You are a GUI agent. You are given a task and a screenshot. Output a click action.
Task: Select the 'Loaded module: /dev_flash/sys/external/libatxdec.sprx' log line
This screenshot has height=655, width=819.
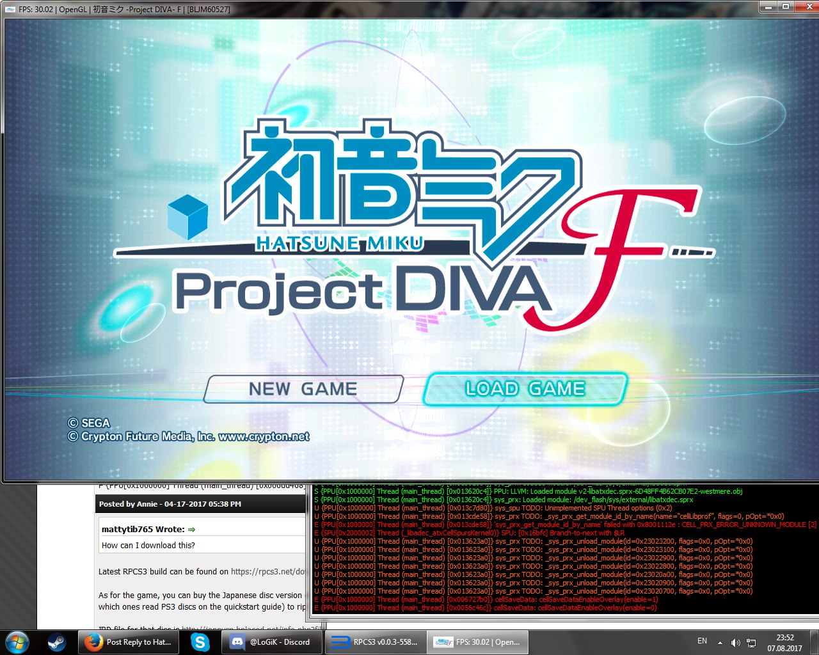504,500
